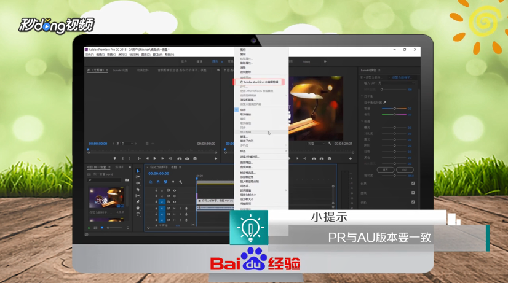Switch to Lumetri Scopes tab
This screenshot has width=508, height=283.
[x=120, y=70]
